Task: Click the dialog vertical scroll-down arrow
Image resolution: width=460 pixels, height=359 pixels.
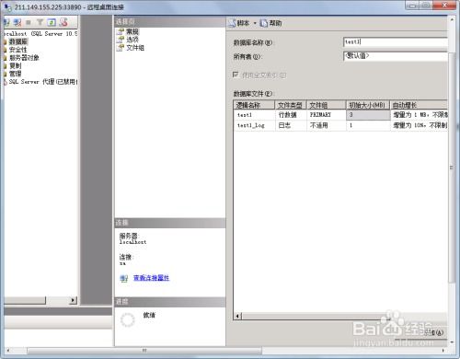Action: (452, 342)
